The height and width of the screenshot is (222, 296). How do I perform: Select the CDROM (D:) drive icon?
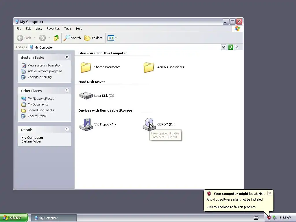pyautogui.click(x=149, y=124)
